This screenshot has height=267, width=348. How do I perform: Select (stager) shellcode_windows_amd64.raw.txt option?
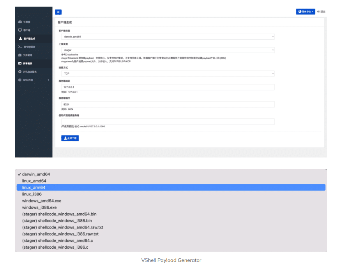click(x=171, y=227)
